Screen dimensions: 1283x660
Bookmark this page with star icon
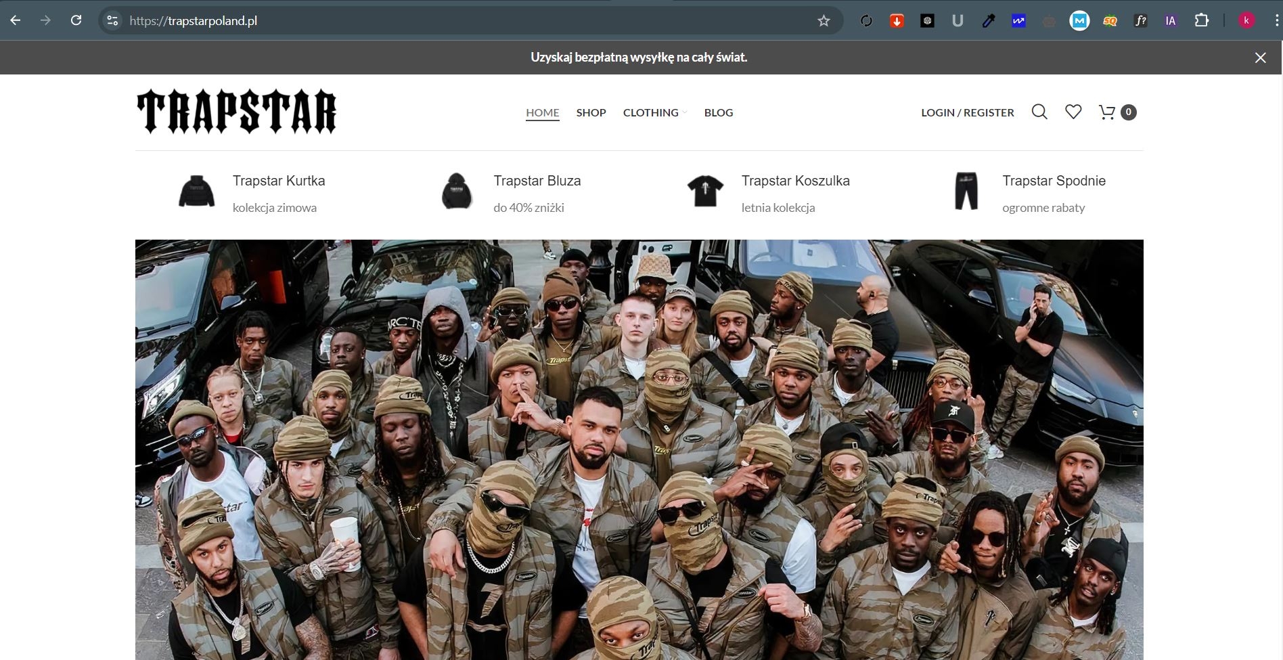[x=824, y=21]
